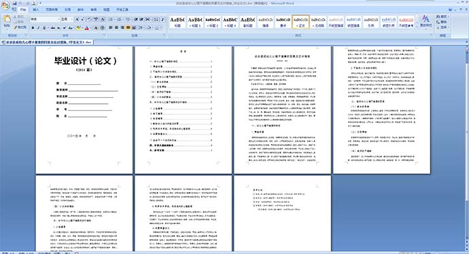Apply the first AaBb heading style
The image size is (469, 254).
coord(177,22)
